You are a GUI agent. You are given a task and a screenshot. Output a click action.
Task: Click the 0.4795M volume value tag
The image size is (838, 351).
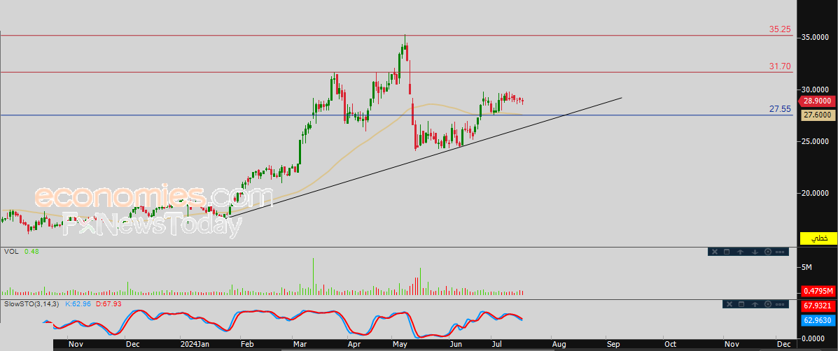[x=818, y=291]
